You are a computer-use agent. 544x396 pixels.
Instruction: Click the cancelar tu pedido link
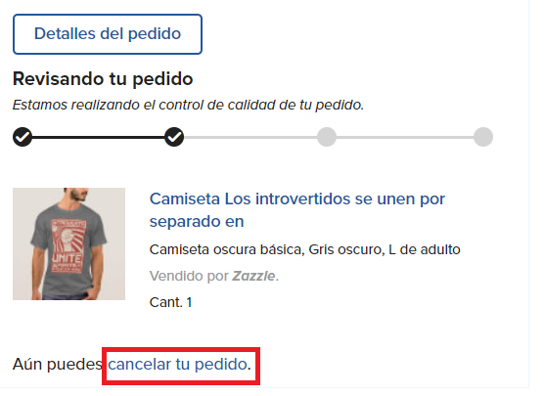pos(179,364)
